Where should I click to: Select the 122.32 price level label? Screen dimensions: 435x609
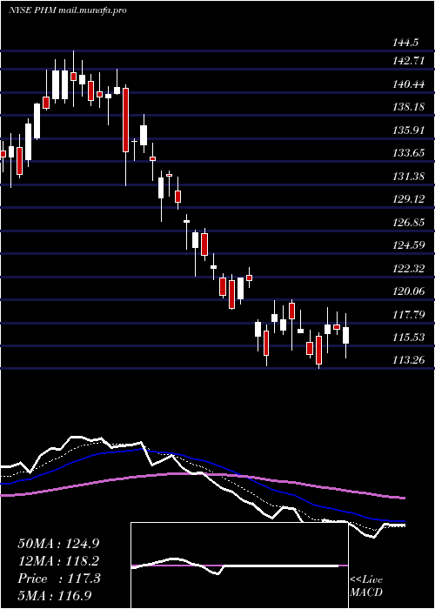pos(409,268)
